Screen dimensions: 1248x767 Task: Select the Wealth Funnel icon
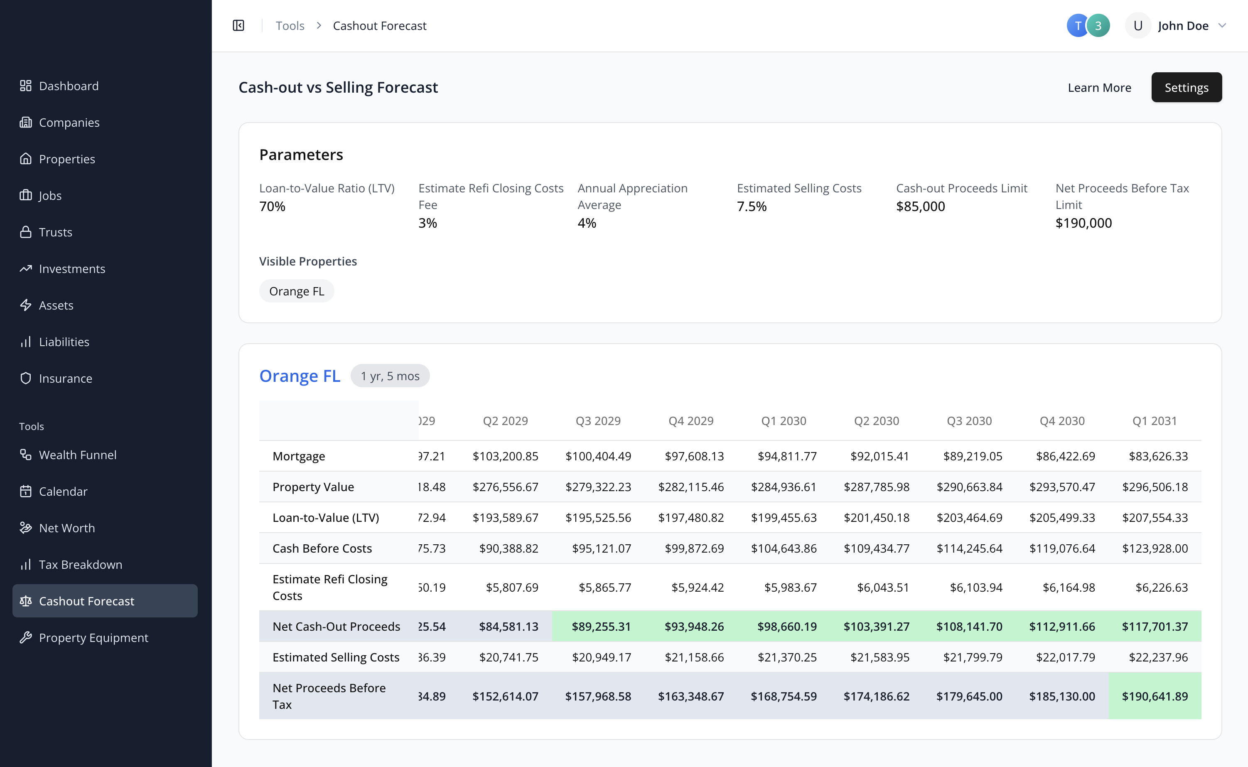[x=25, y=455]
